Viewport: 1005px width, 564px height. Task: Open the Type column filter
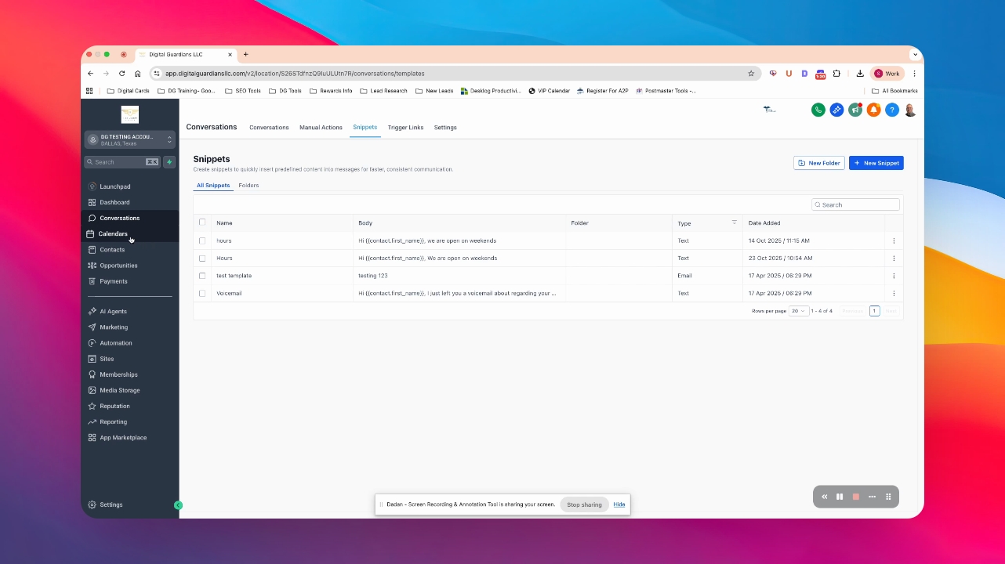tap(735, 222)
